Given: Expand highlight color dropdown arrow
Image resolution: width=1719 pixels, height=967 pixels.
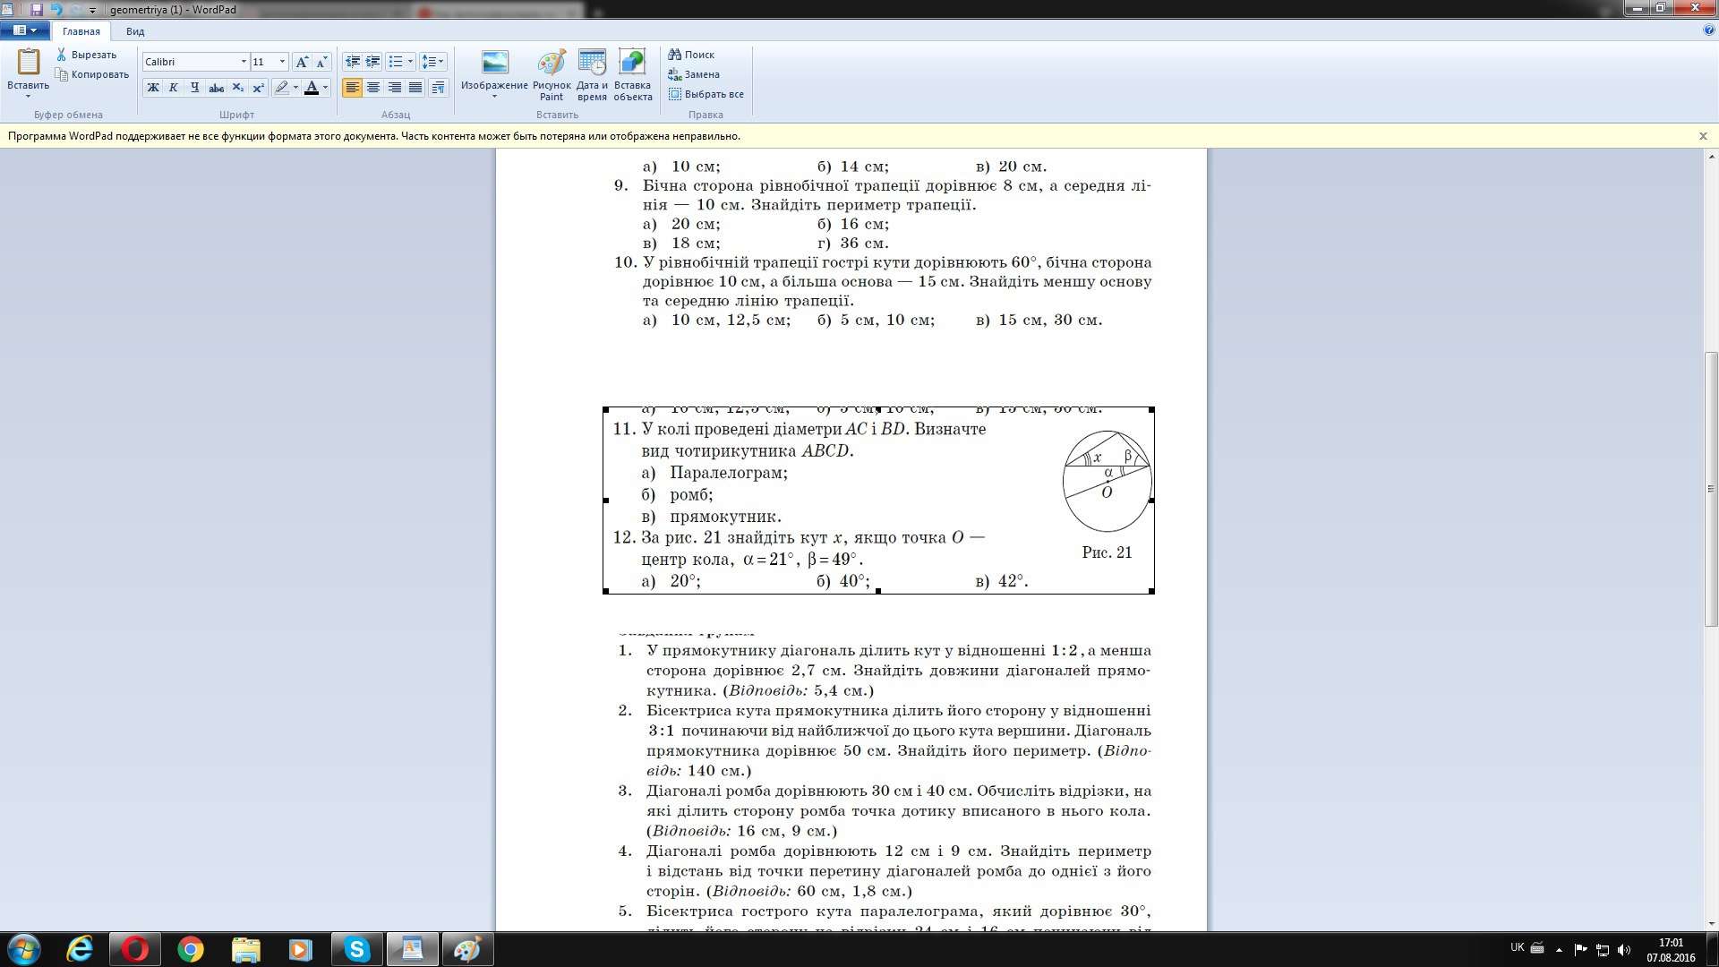Looking at the screenshot, I should pyautogui.click(x=295, y=88).
